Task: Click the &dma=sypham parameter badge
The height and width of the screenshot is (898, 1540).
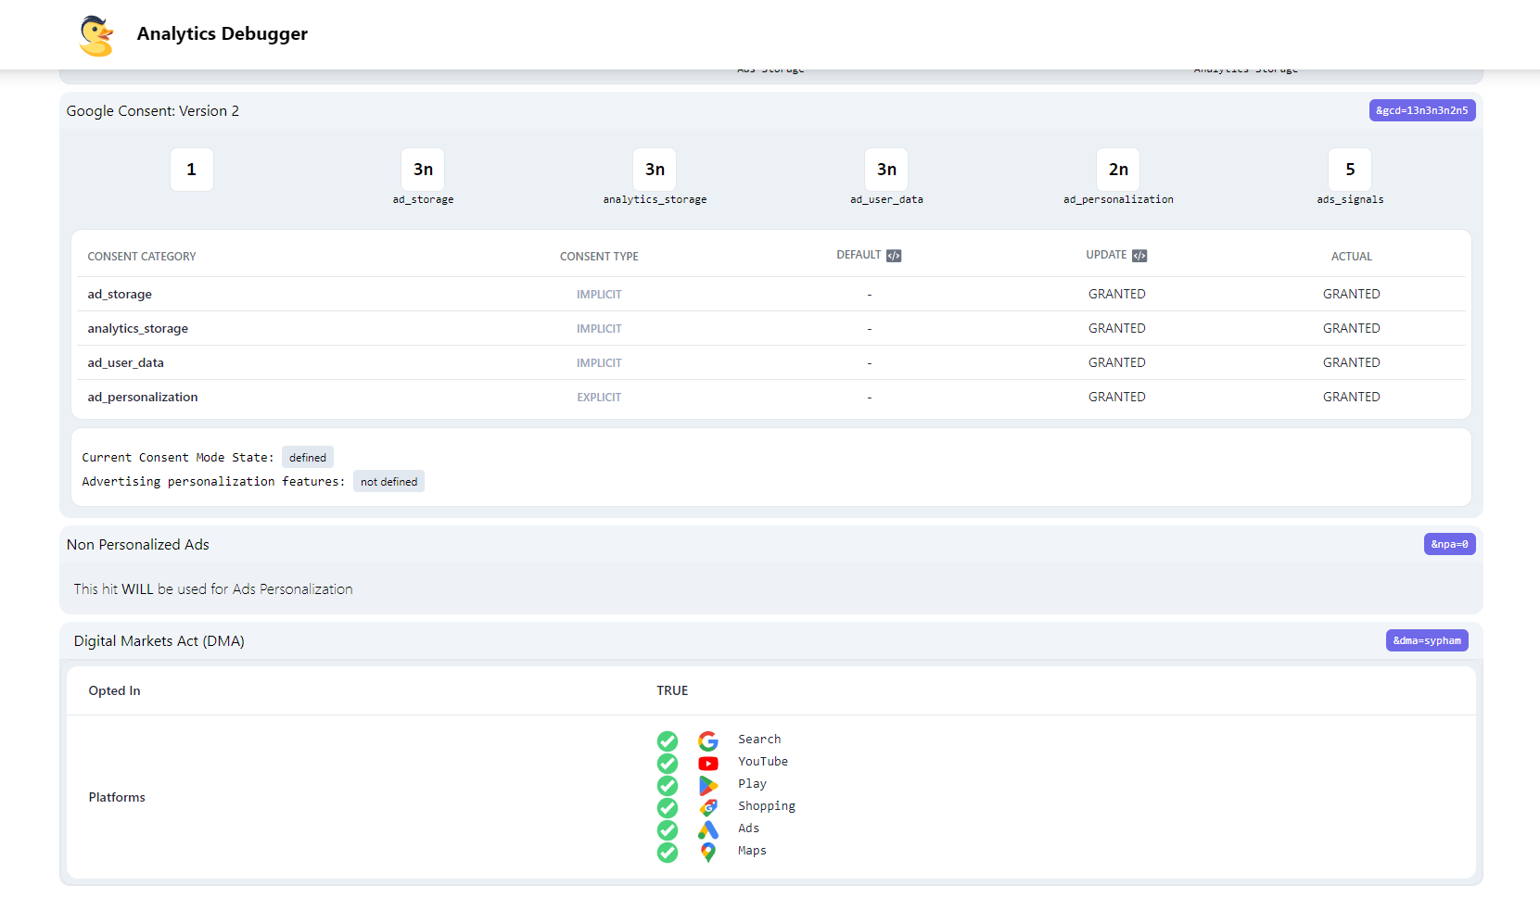Action: (1427, 640)
